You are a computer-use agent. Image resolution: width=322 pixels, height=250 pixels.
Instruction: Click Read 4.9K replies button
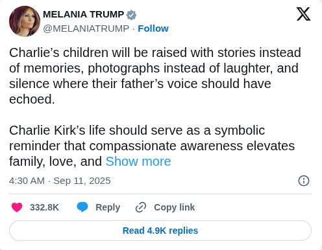coord(160,231)
